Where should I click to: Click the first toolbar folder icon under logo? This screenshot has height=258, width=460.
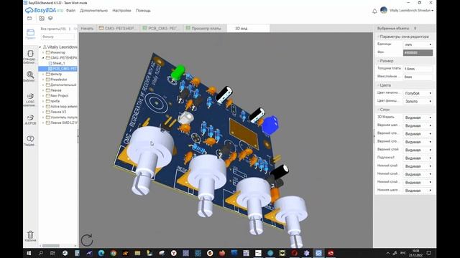pyautogui.click(x=29, y=19)
